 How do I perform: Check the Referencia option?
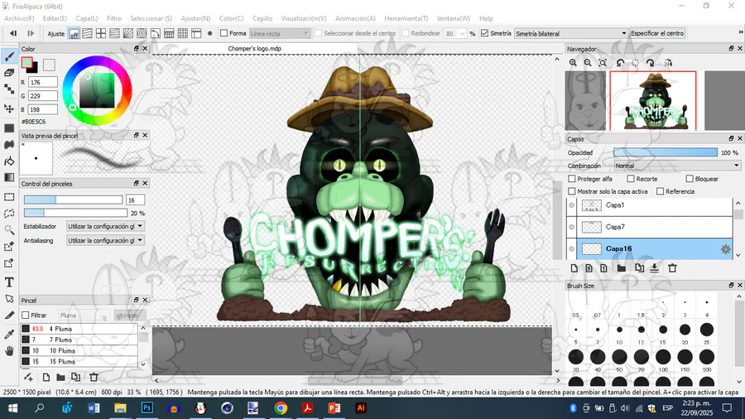[660, 191]
